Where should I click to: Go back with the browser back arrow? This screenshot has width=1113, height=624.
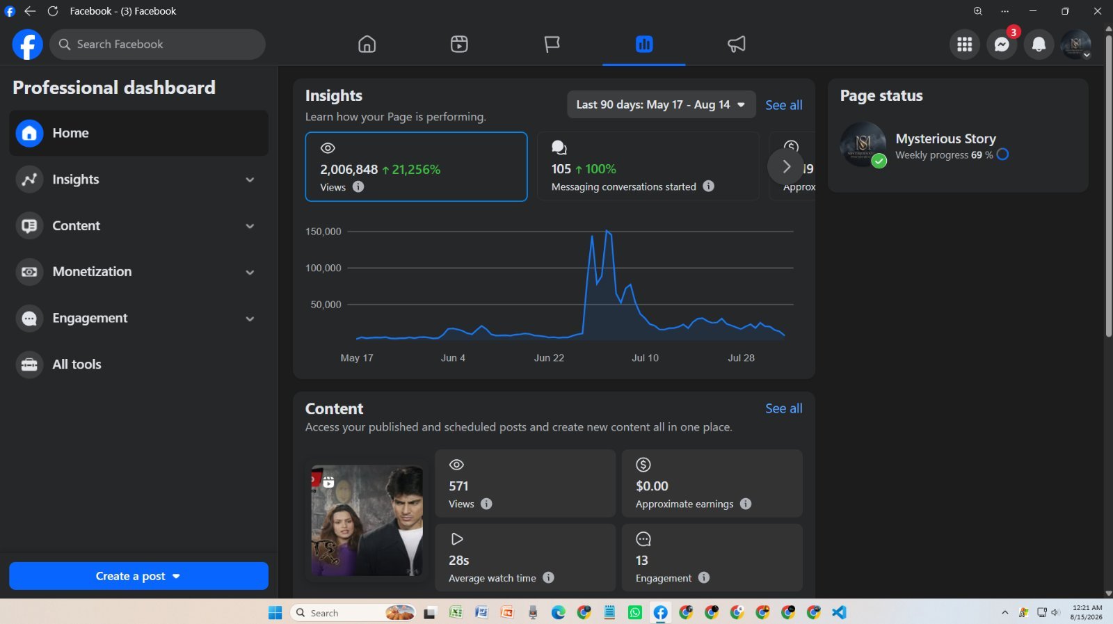(30, 11)
